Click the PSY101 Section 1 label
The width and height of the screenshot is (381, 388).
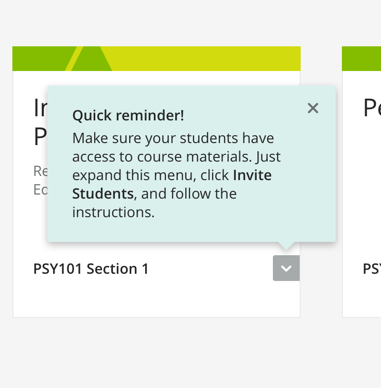91,269
